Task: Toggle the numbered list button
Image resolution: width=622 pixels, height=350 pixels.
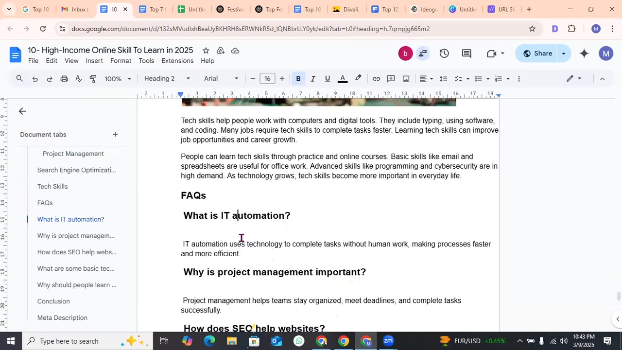Action: [x=499, y=79]
